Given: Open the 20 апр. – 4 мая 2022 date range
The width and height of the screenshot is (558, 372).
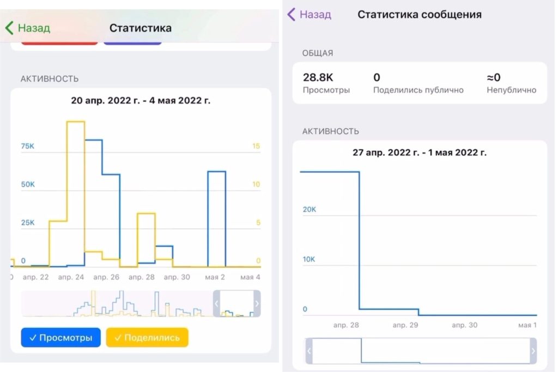Looking at the screenshot, I should [141, 101].
